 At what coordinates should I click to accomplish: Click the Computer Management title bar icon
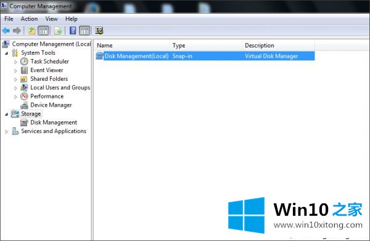pyautogui.click(x=4, y=6)
